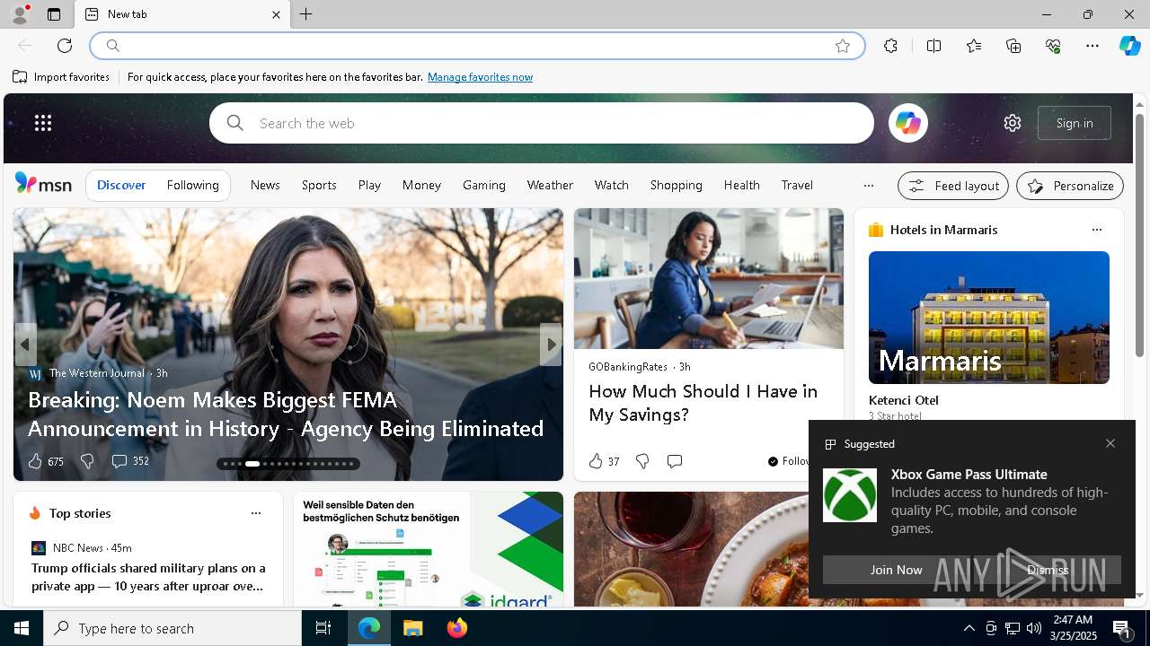Click Personalize button
Screen dimensions: 1150x646
pyautogui.click(x=1070, y=186)
